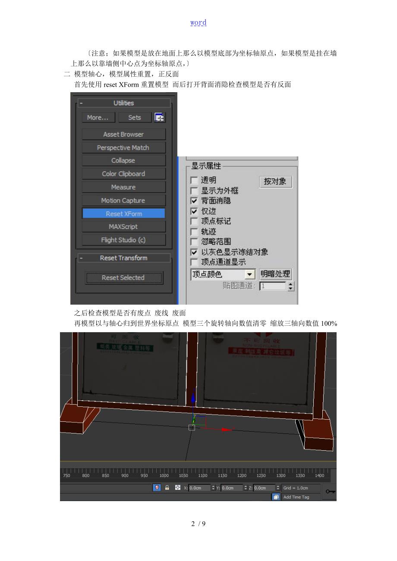Open the Measure utility
The height and width of the screenshot is (561, 397).
tap(123, 187)
